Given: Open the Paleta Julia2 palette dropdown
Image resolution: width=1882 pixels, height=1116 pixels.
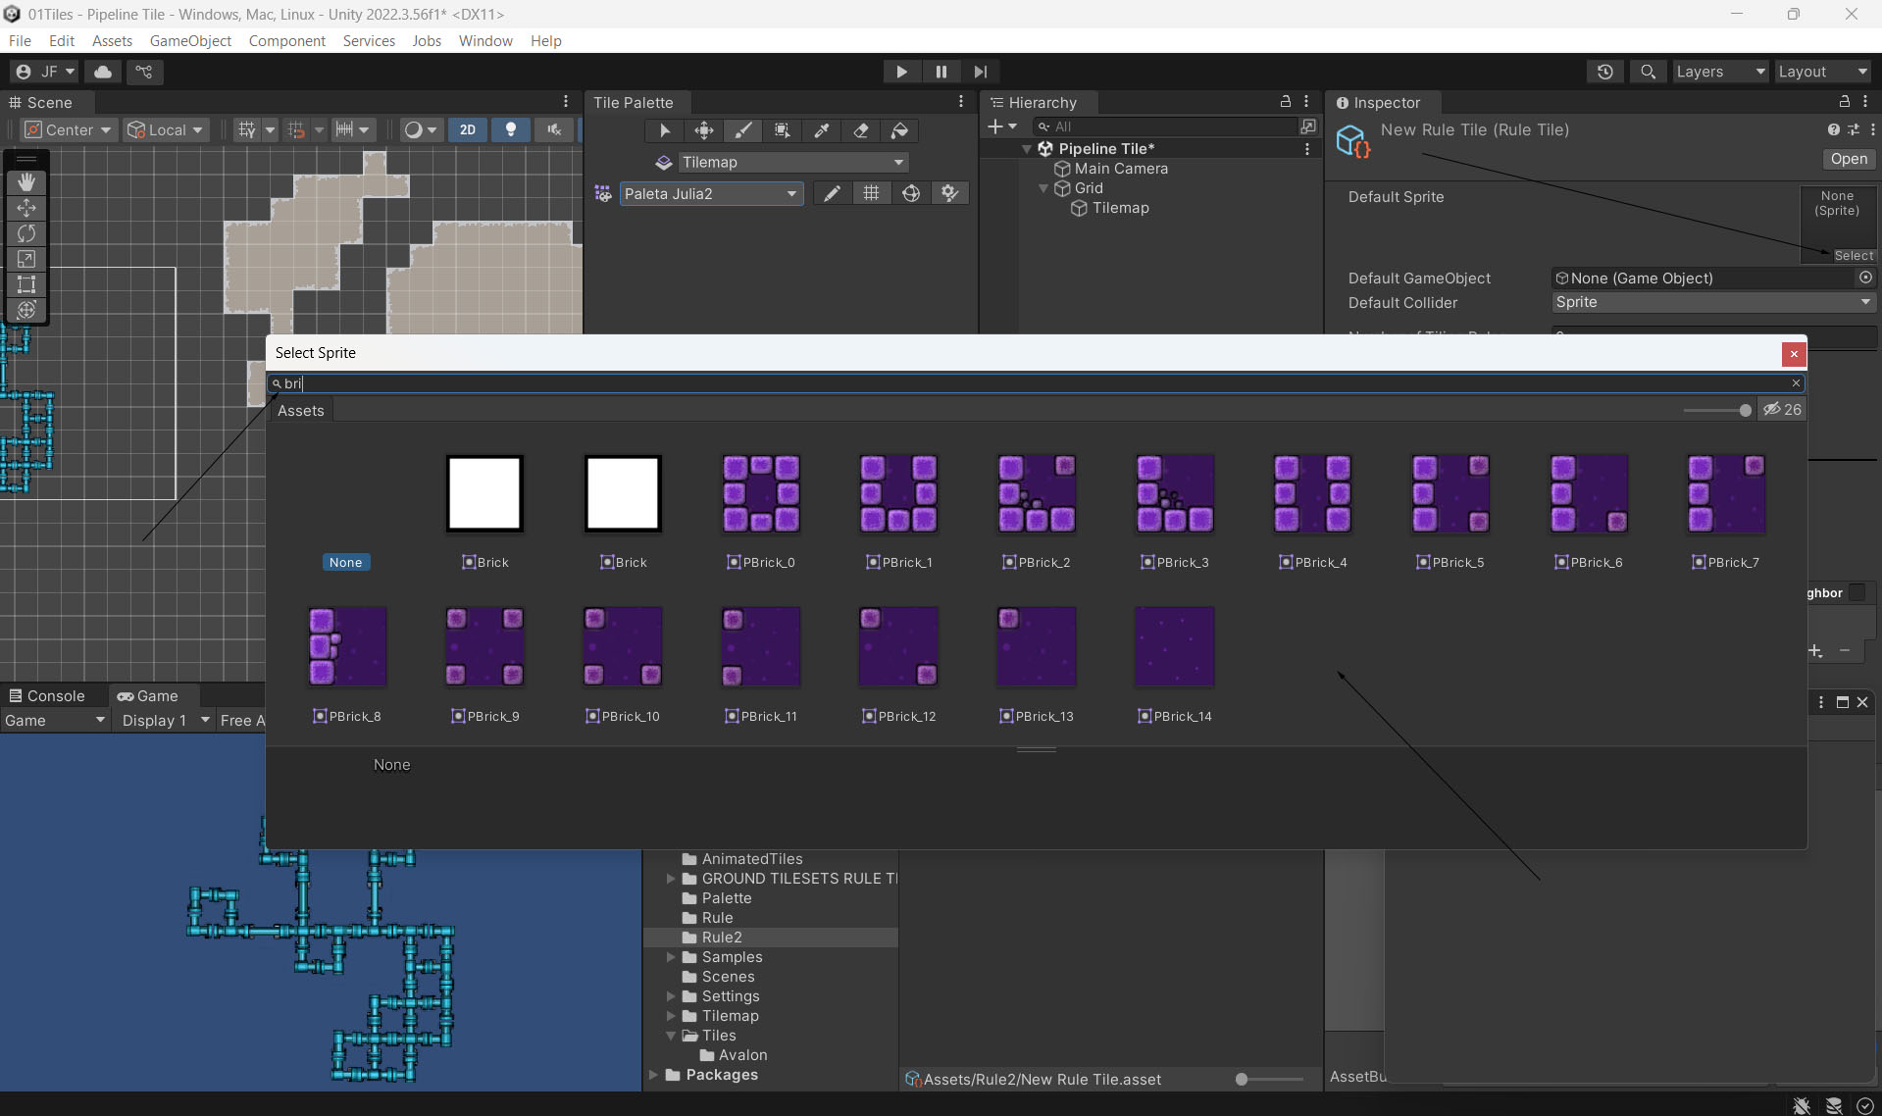Looking at the screenshot, I should click(711, 194).
